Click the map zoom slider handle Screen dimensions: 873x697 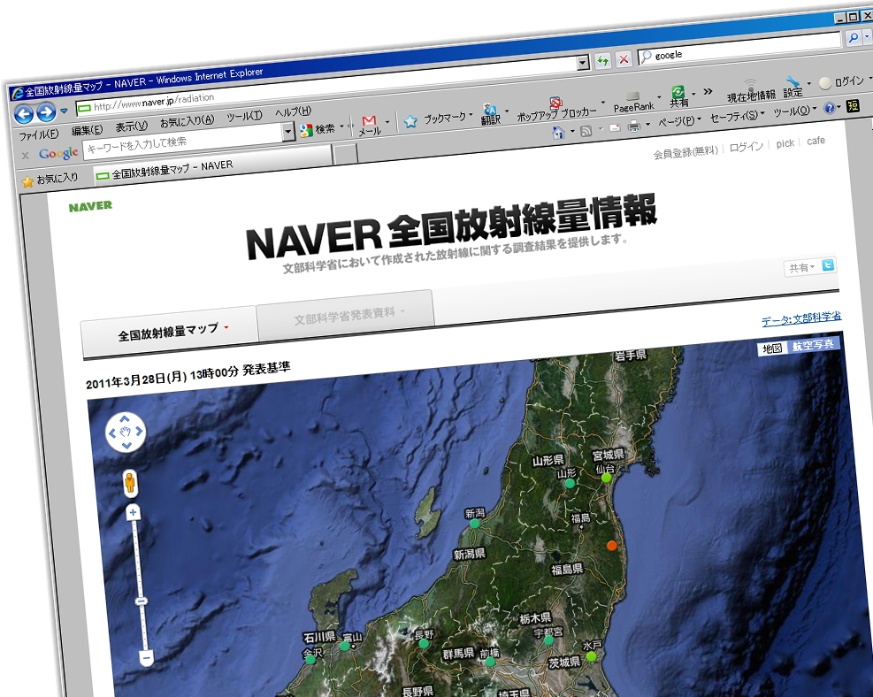click(141, 601)
